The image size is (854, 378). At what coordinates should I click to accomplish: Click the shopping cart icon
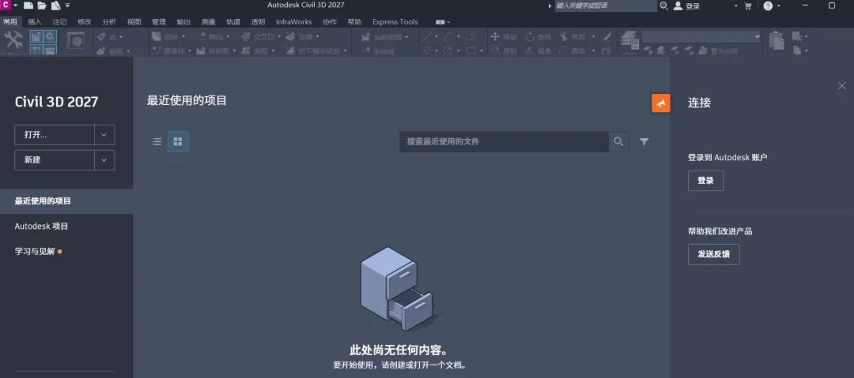[x=748, y=6]
